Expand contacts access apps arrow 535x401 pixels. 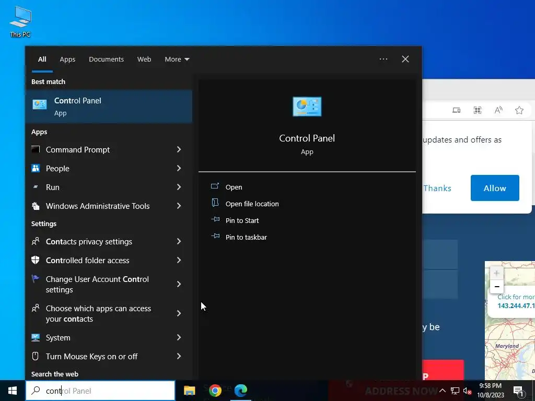179,313
